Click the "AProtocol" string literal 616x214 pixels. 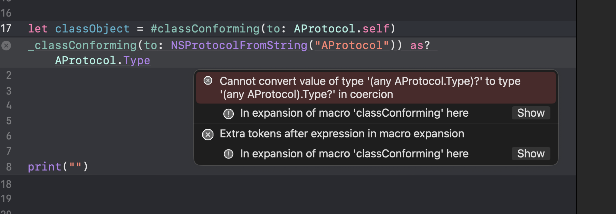[352, 45]
